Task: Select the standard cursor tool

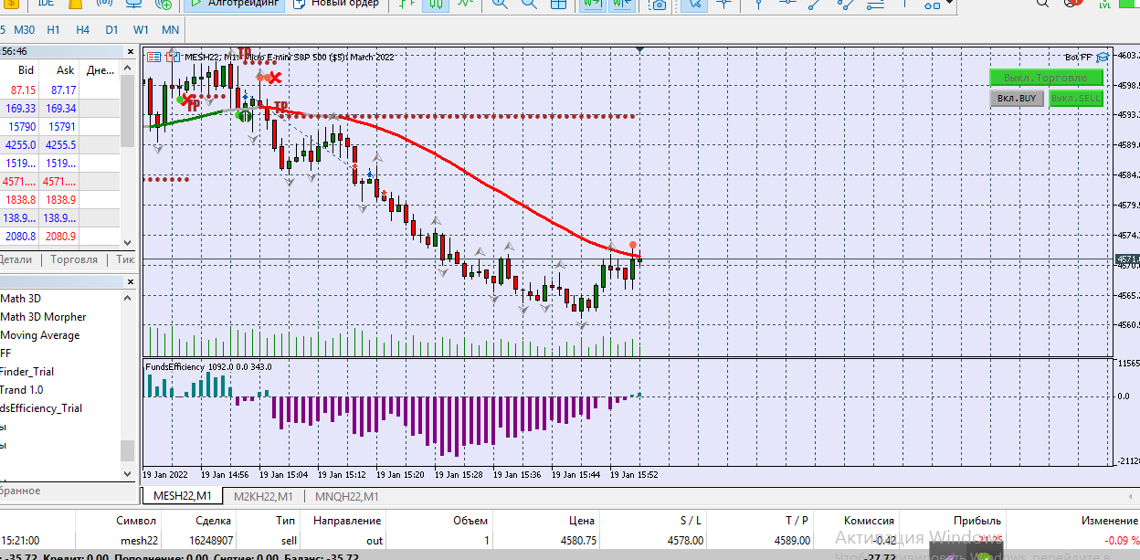Action: [695, 5]
